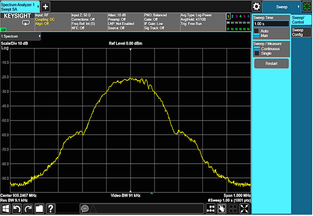This screenshot has width=313, height=216.
Task: Click the green align status indicator icon
Action: click(307, 6)
